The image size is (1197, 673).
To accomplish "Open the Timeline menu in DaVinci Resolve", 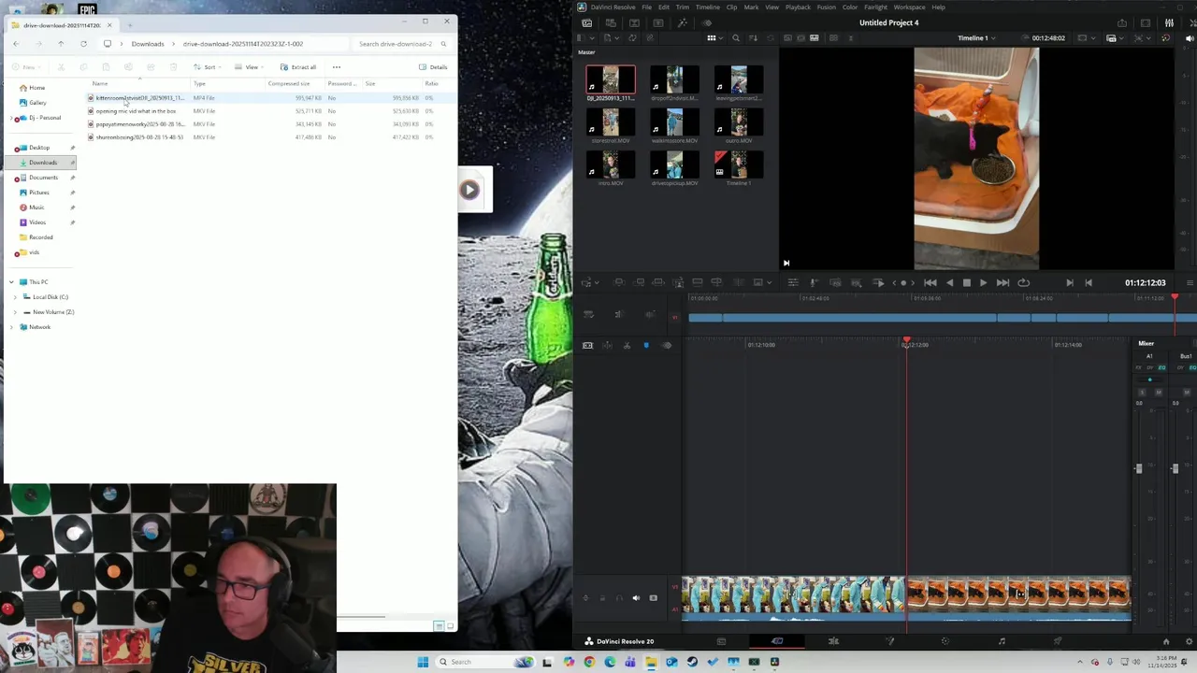I will coord(707,7).
